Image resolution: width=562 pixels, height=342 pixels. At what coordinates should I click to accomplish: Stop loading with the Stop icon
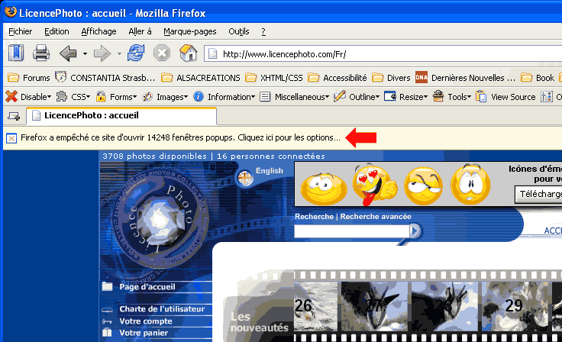click(162, 53)
